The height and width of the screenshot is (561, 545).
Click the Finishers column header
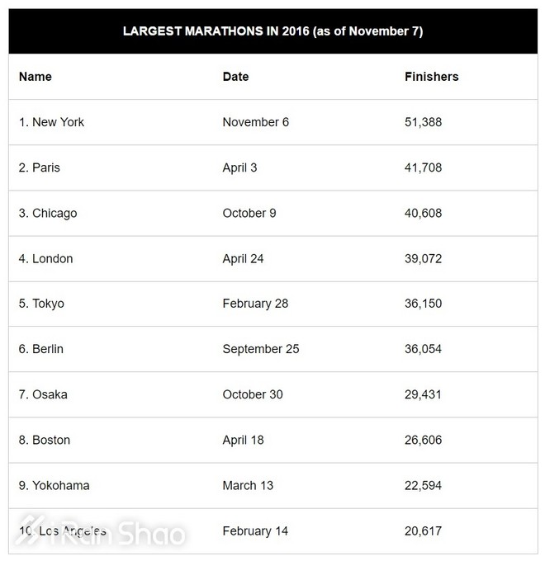coord(431,77)
